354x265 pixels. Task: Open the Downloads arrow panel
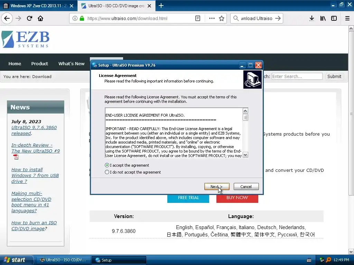[x=311, y=18]
